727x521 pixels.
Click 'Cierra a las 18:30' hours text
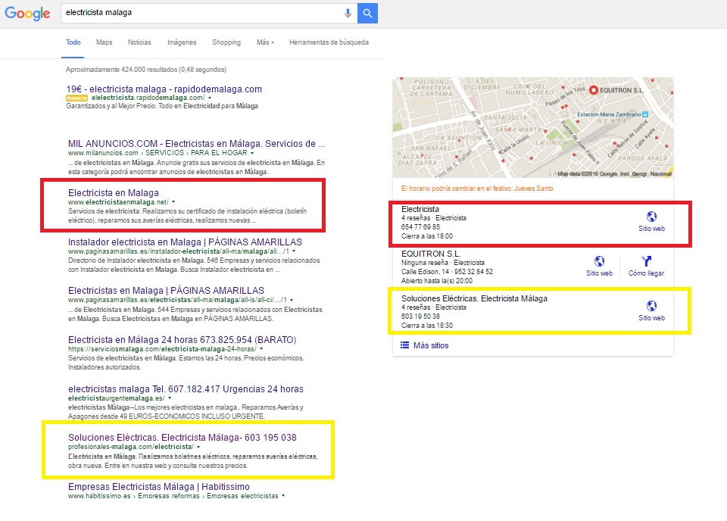[427, 326]
